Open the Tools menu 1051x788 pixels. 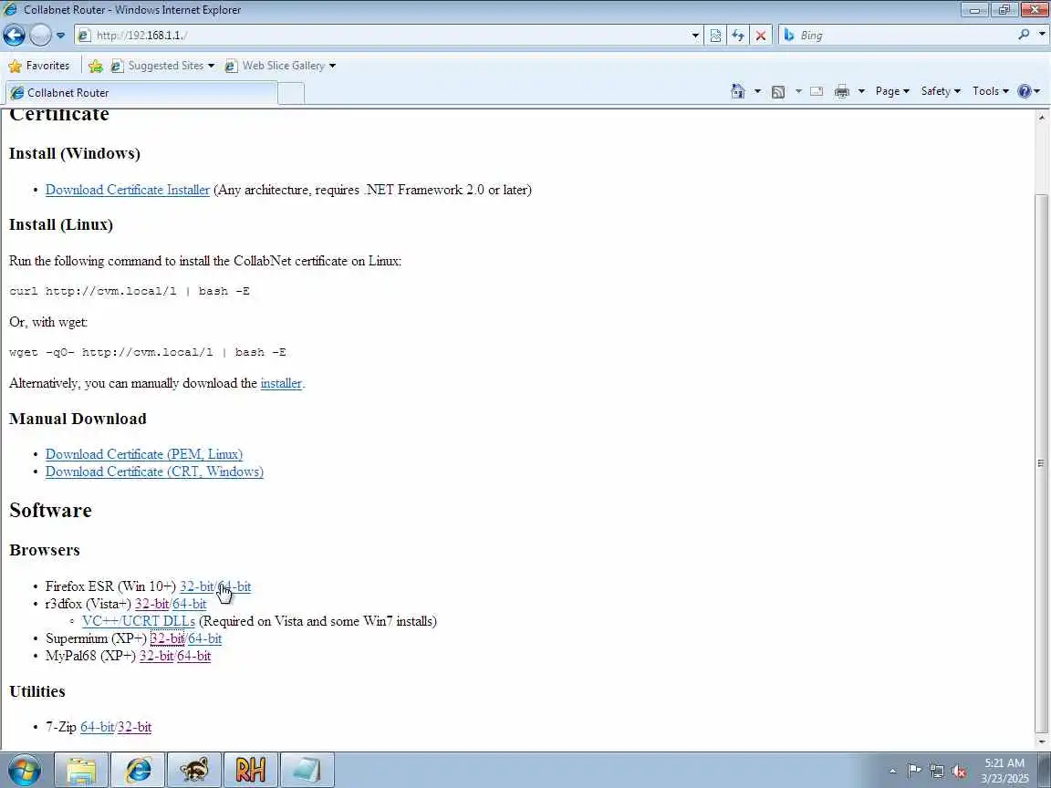point(991,91)
